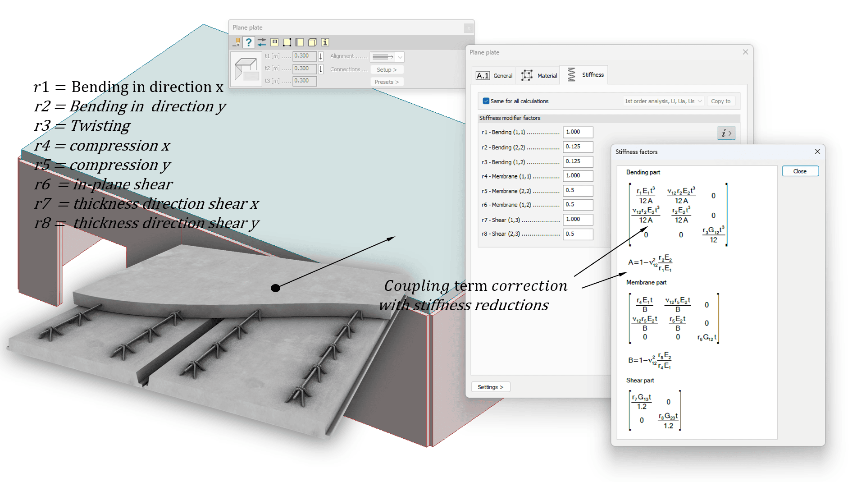Select the 3D box icon in toolbar
Viewport: 857px width, 482px height.
(312, 42)
